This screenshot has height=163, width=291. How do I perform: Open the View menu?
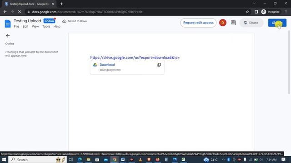(x=35, y=26)
